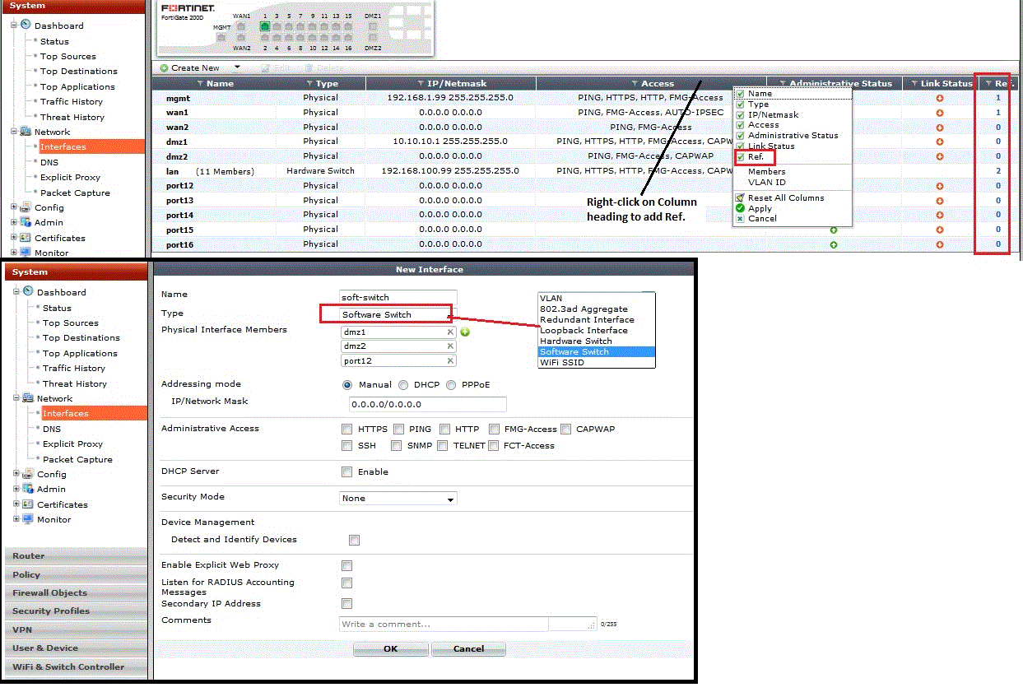Select Members in the column context menu
1023x692 pixels.
click(766, 171)
